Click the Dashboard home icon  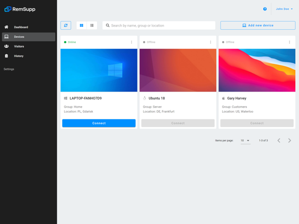6,27
